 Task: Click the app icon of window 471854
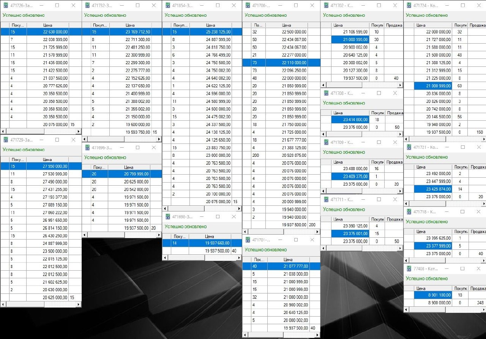(x=167, y=5)
